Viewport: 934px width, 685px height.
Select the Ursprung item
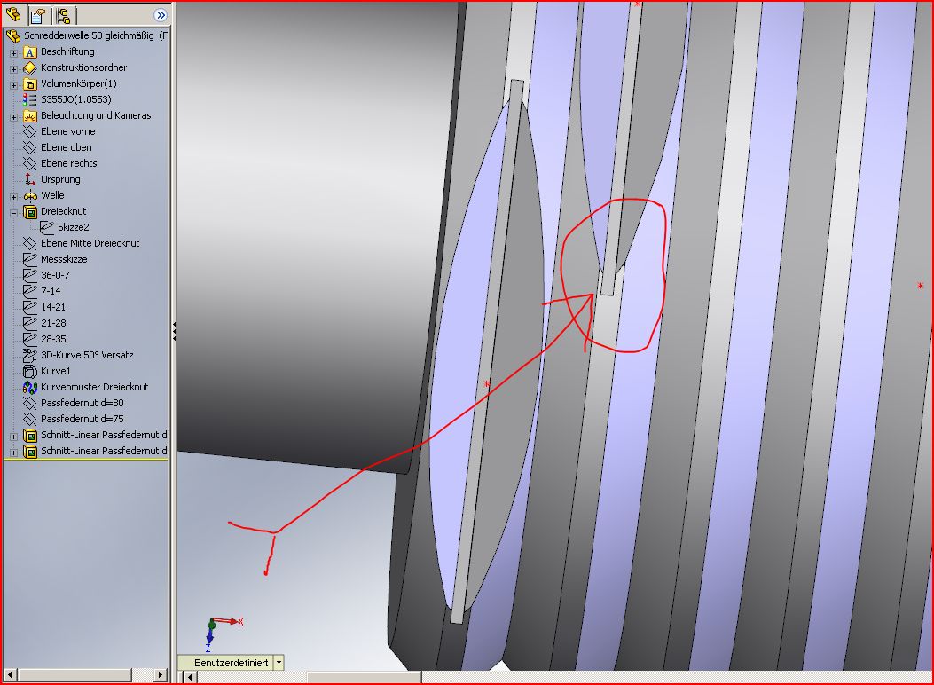[x=60, y=179]
